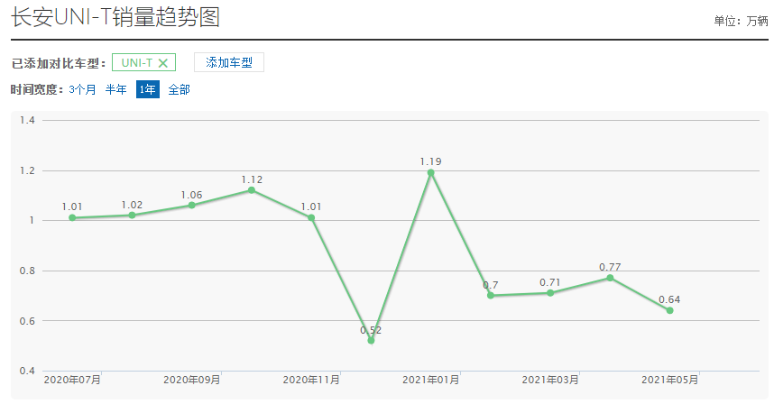Show 全部 time range data
This screenshot has width=774, height=404.
[179, 90]
